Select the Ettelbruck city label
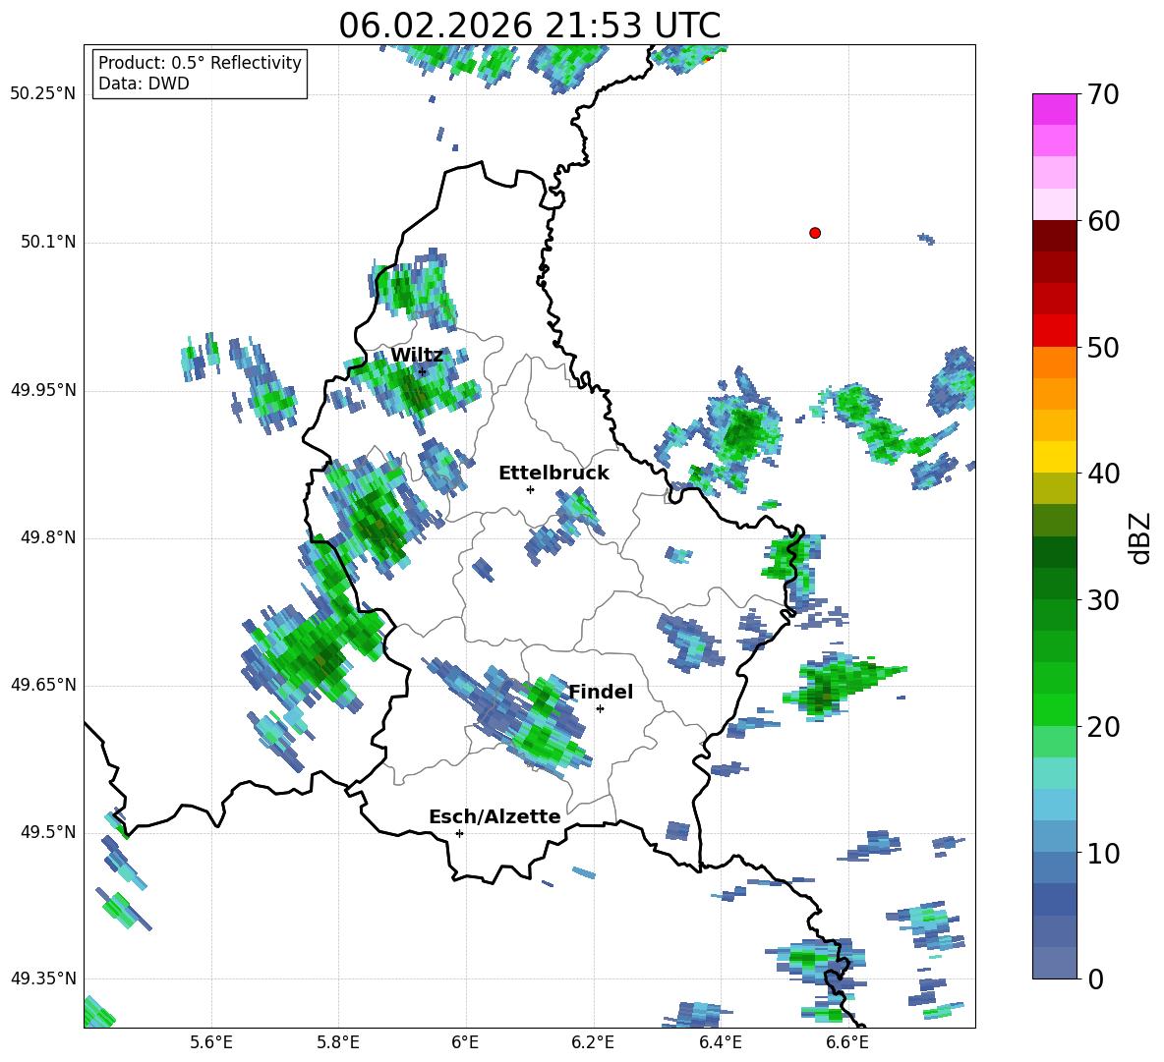 coord(553,473)
